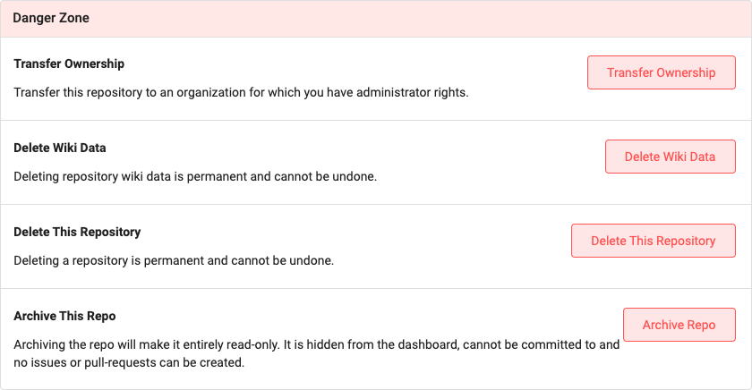
Task: Click the wiki data deletion warning text
Action: tap(195, 176)
